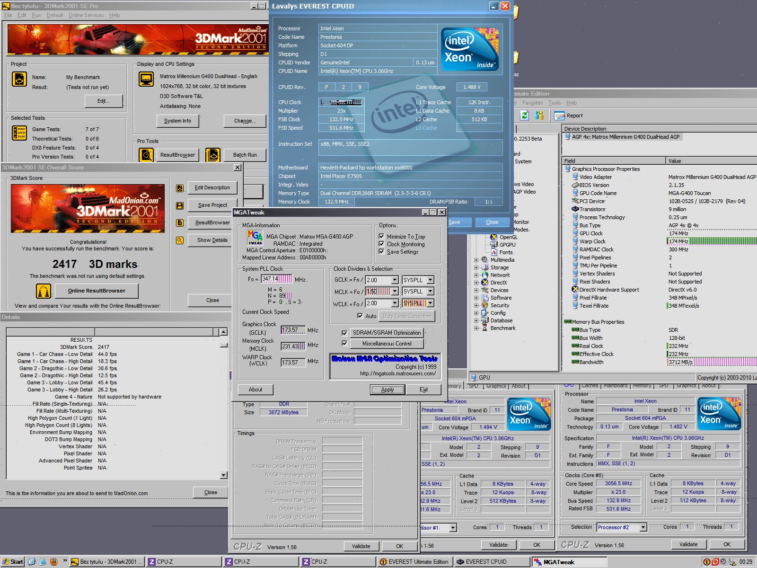757x568 pixels.
Task: Open the MCLK divider dropdown showing 1.50
Action: 395,291
